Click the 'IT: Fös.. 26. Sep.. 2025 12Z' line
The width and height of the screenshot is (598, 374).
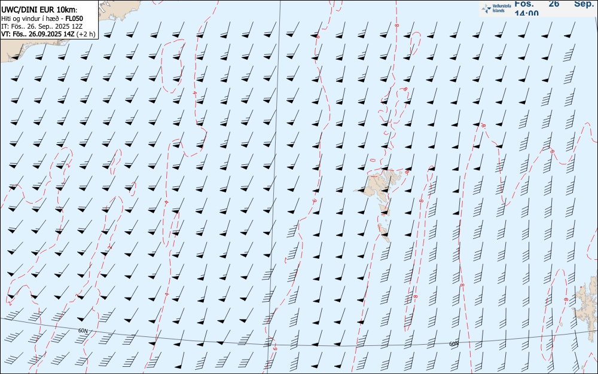click(42, 26)
